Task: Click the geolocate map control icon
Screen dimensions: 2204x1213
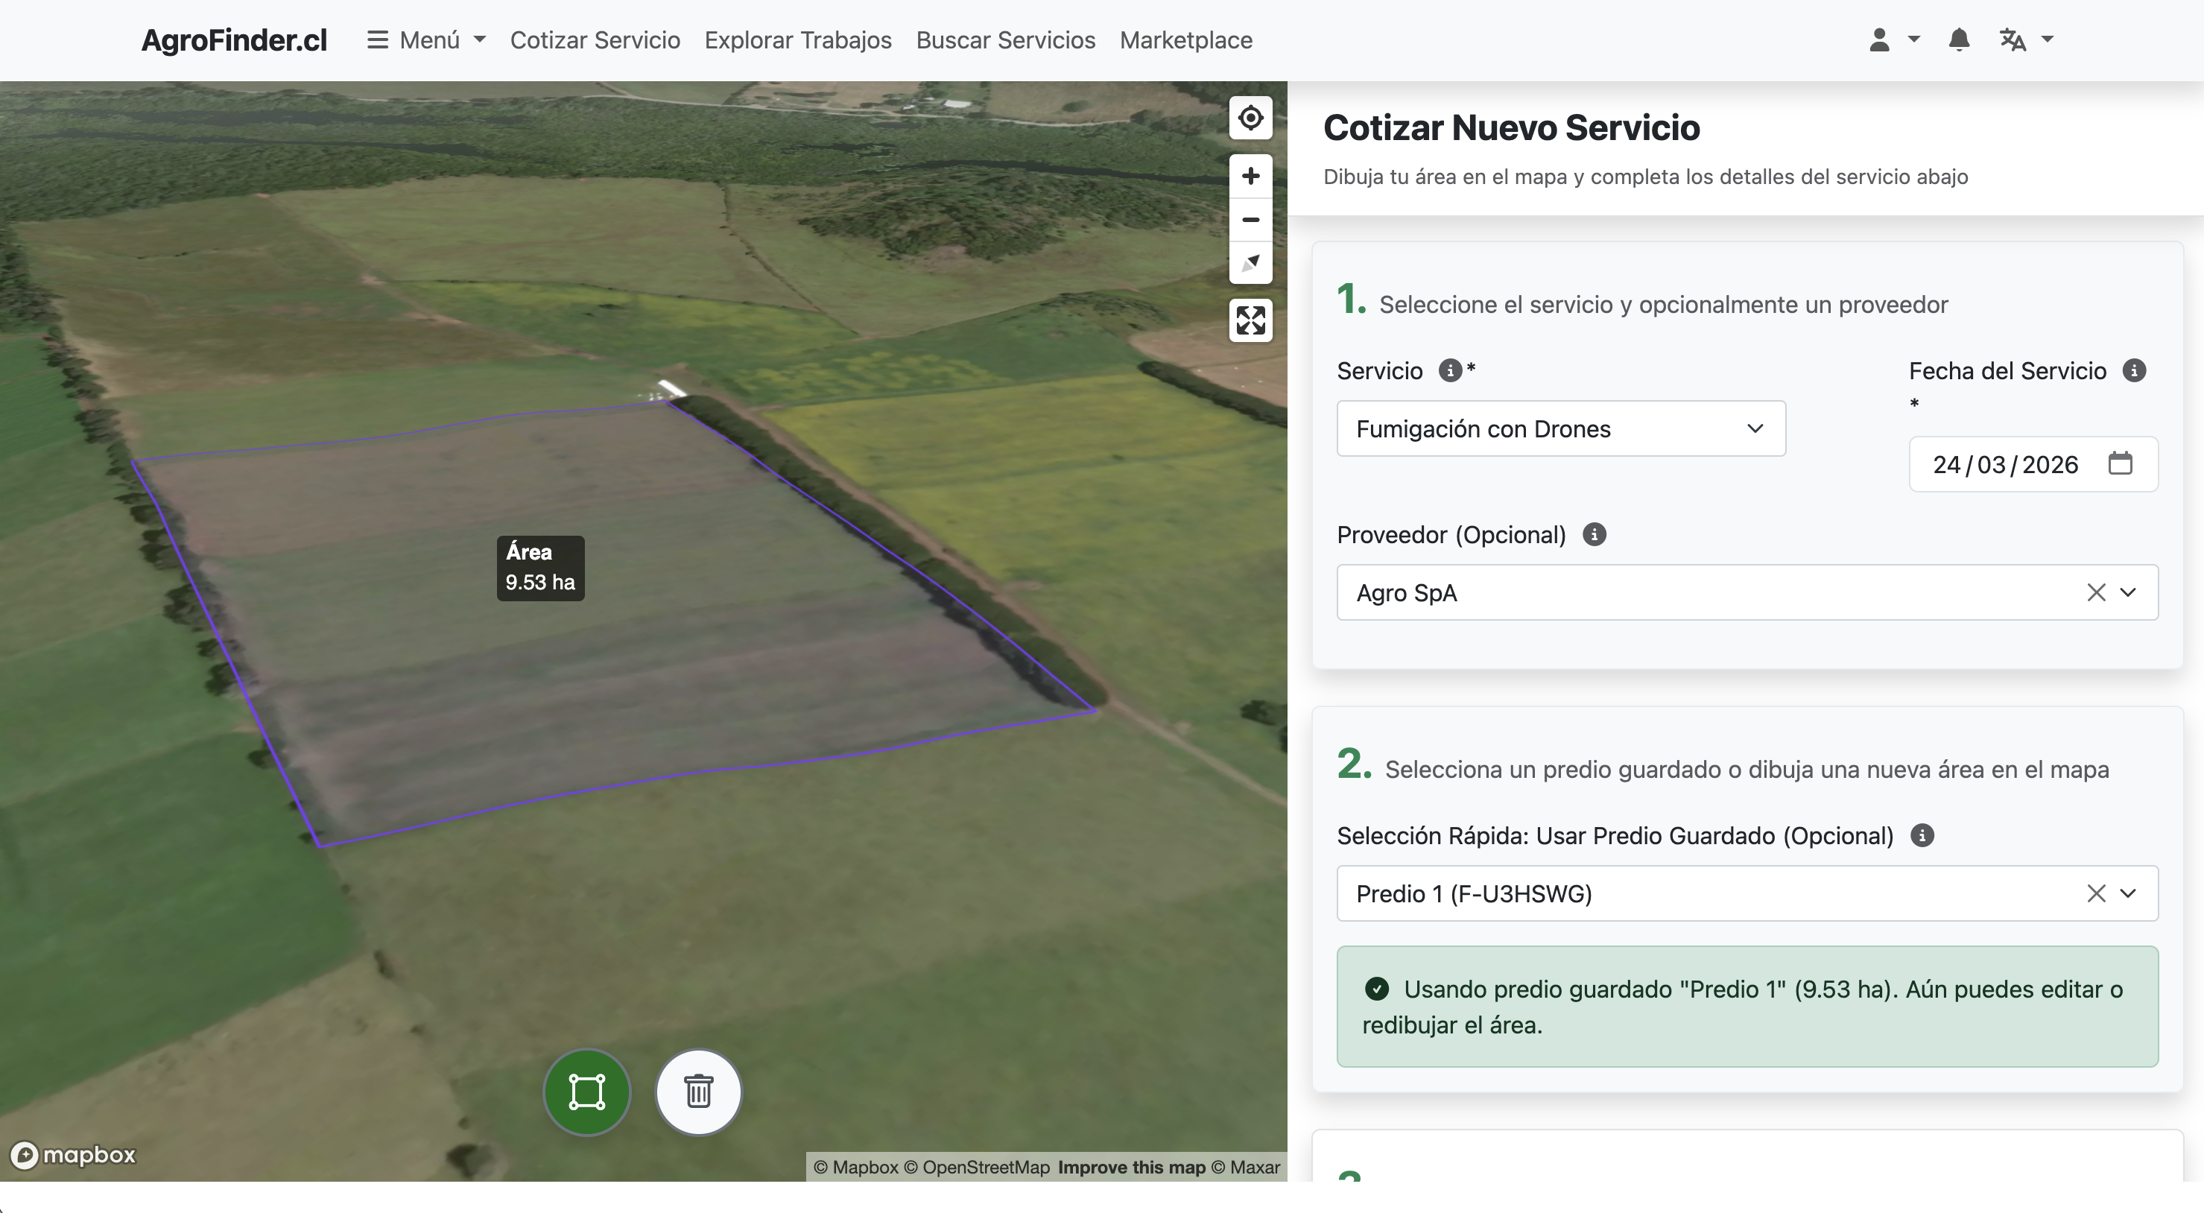Action: (1250, 117)
